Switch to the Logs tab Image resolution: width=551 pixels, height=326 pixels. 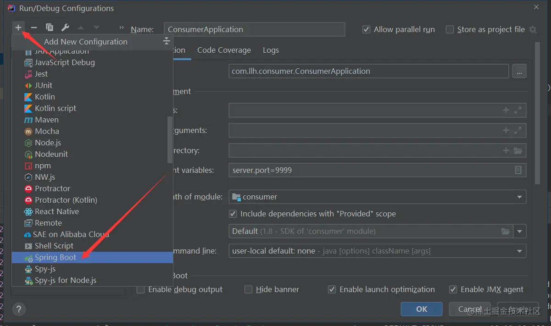pos(271,50)
